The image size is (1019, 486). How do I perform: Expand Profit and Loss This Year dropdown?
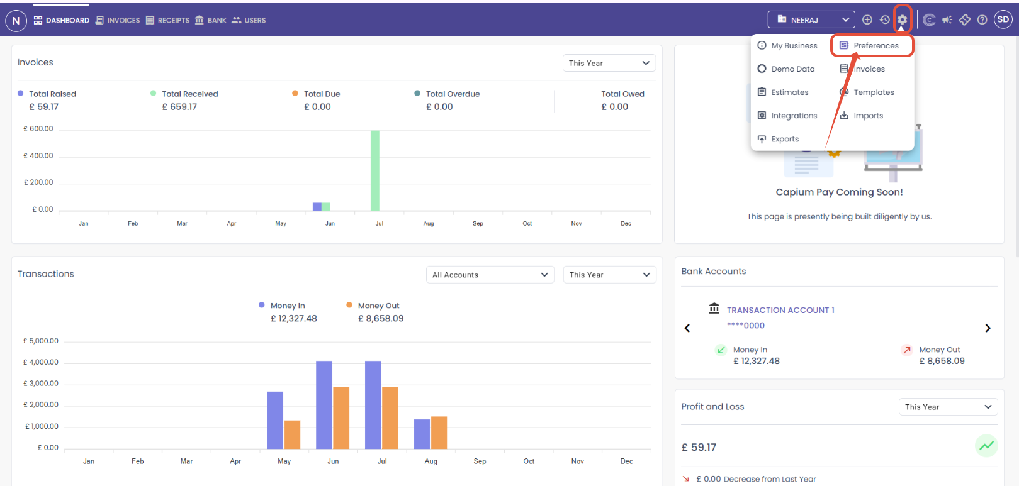948,407
